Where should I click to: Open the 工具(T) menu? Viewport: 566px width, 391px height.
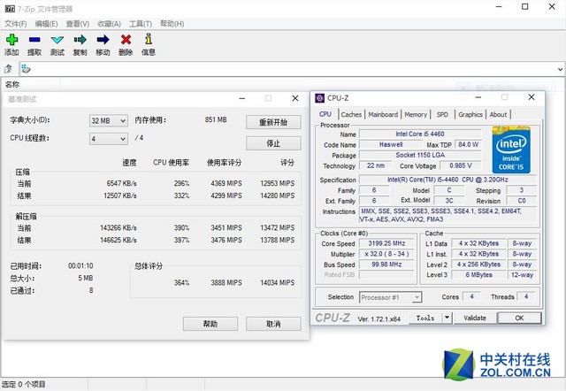pos(141,23)
